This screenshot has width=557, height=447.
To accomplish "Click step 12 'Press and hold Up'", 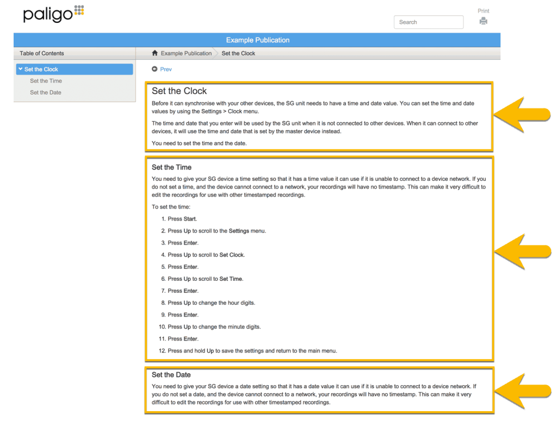I will pos(252,351).
